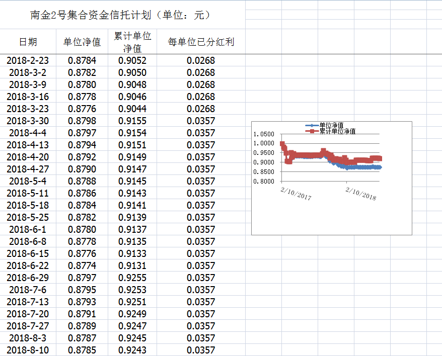Select the chart legend entry 累计单位净值

point(330,131)
